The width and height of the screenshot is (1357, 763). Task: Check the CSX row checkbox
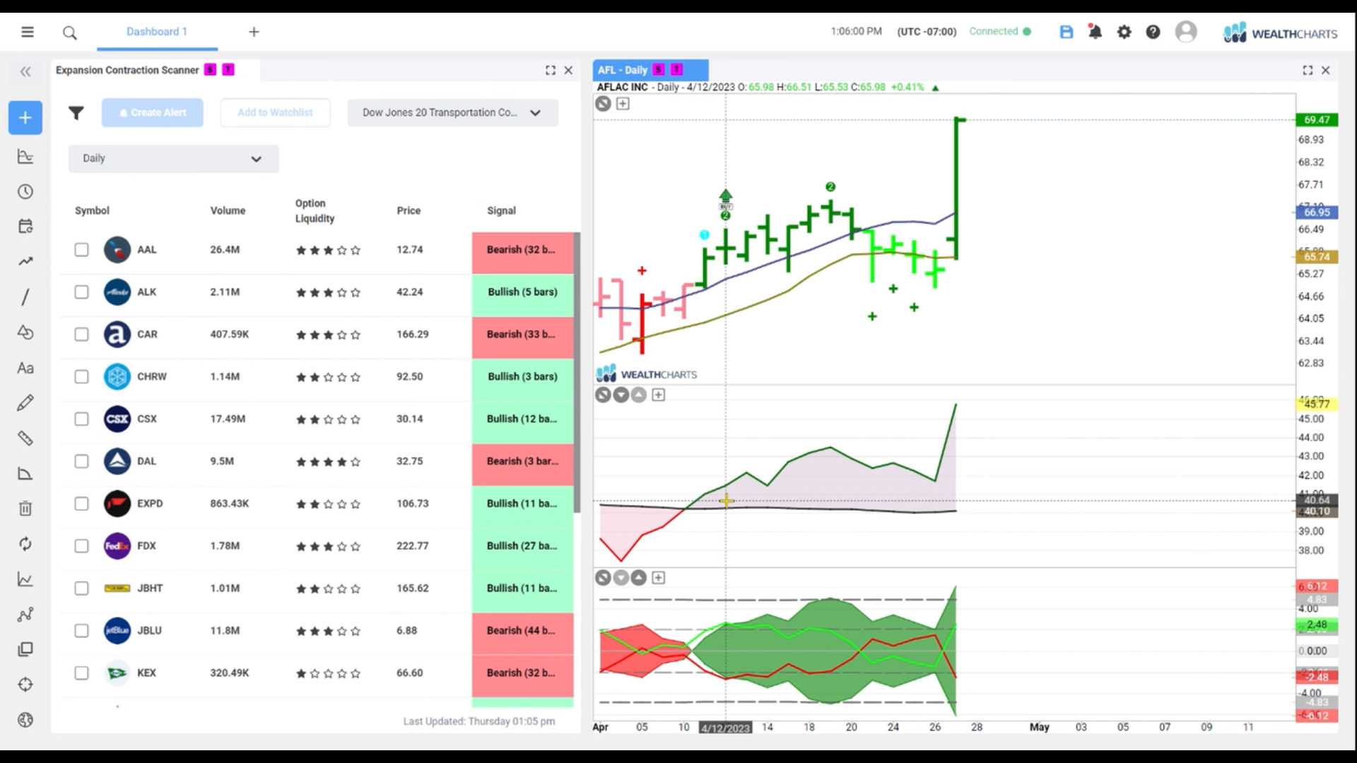82,419
